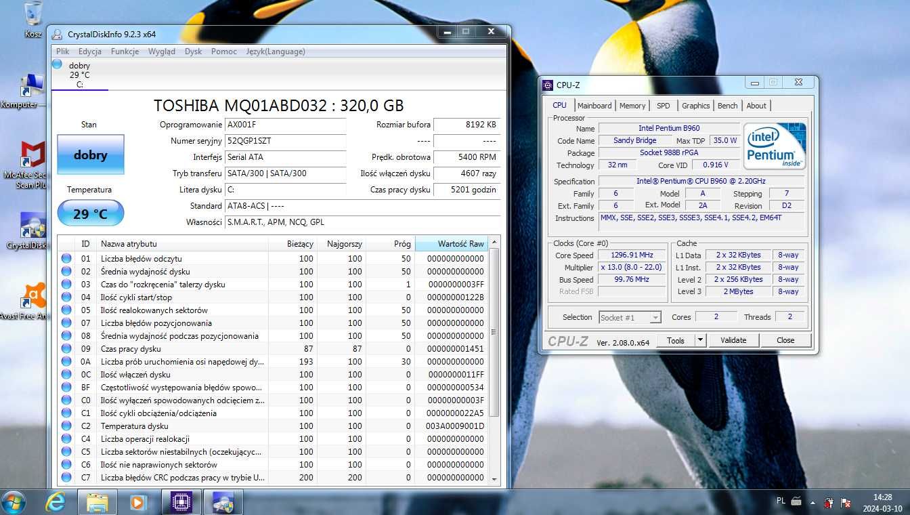Sort by Bieżący column header
910x515 pixels.
click(x=292, y=244)
